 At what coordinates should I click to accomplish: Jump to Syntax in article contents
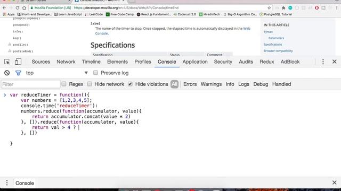coord(268,32)
